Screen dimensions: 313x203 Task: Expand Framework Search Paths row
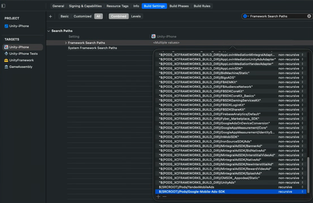point(66,43)
